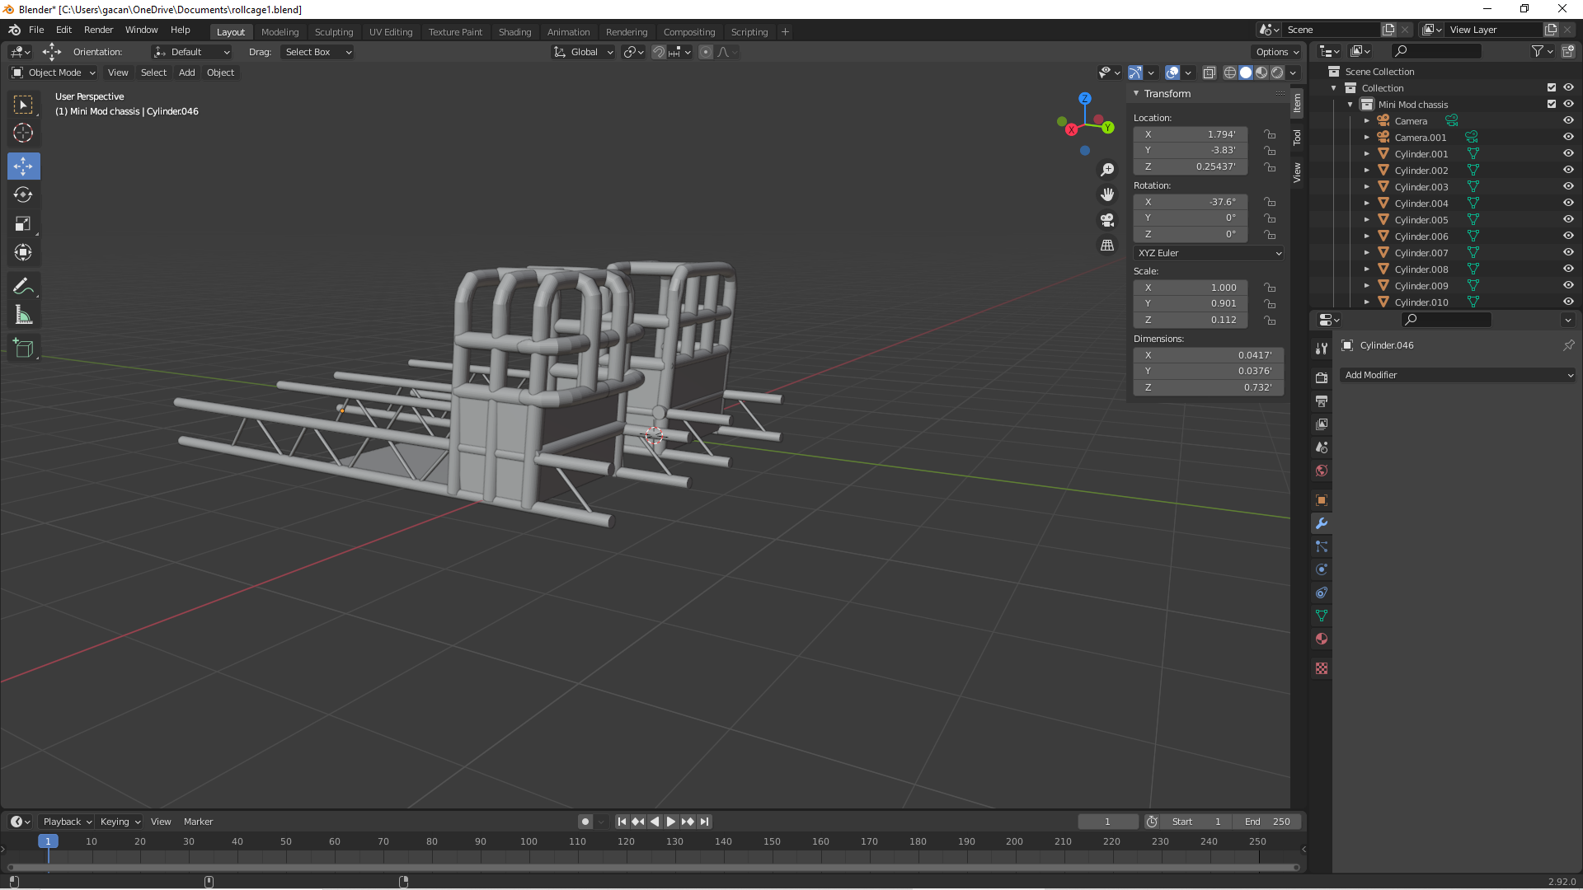The image size is (1583, 890).
Task: Select the Scale tool
Action: (23, 224)
